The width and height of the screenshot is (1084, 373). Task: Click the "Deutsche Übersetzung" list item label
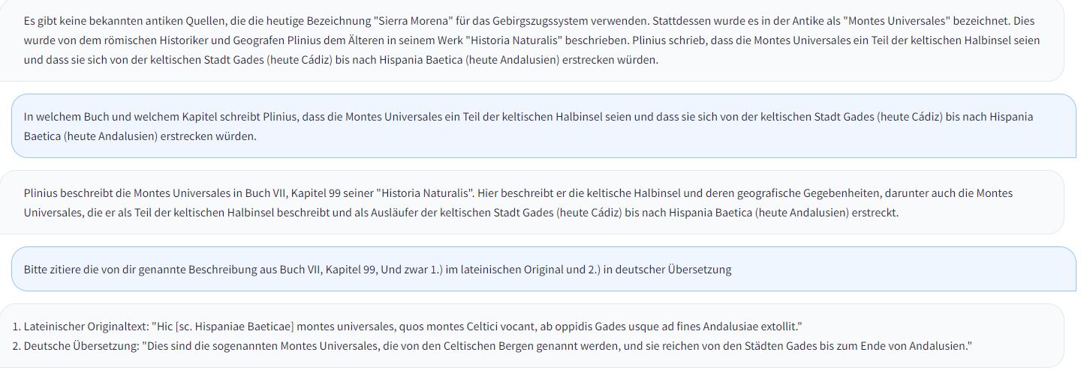click(x=81, y=346)
